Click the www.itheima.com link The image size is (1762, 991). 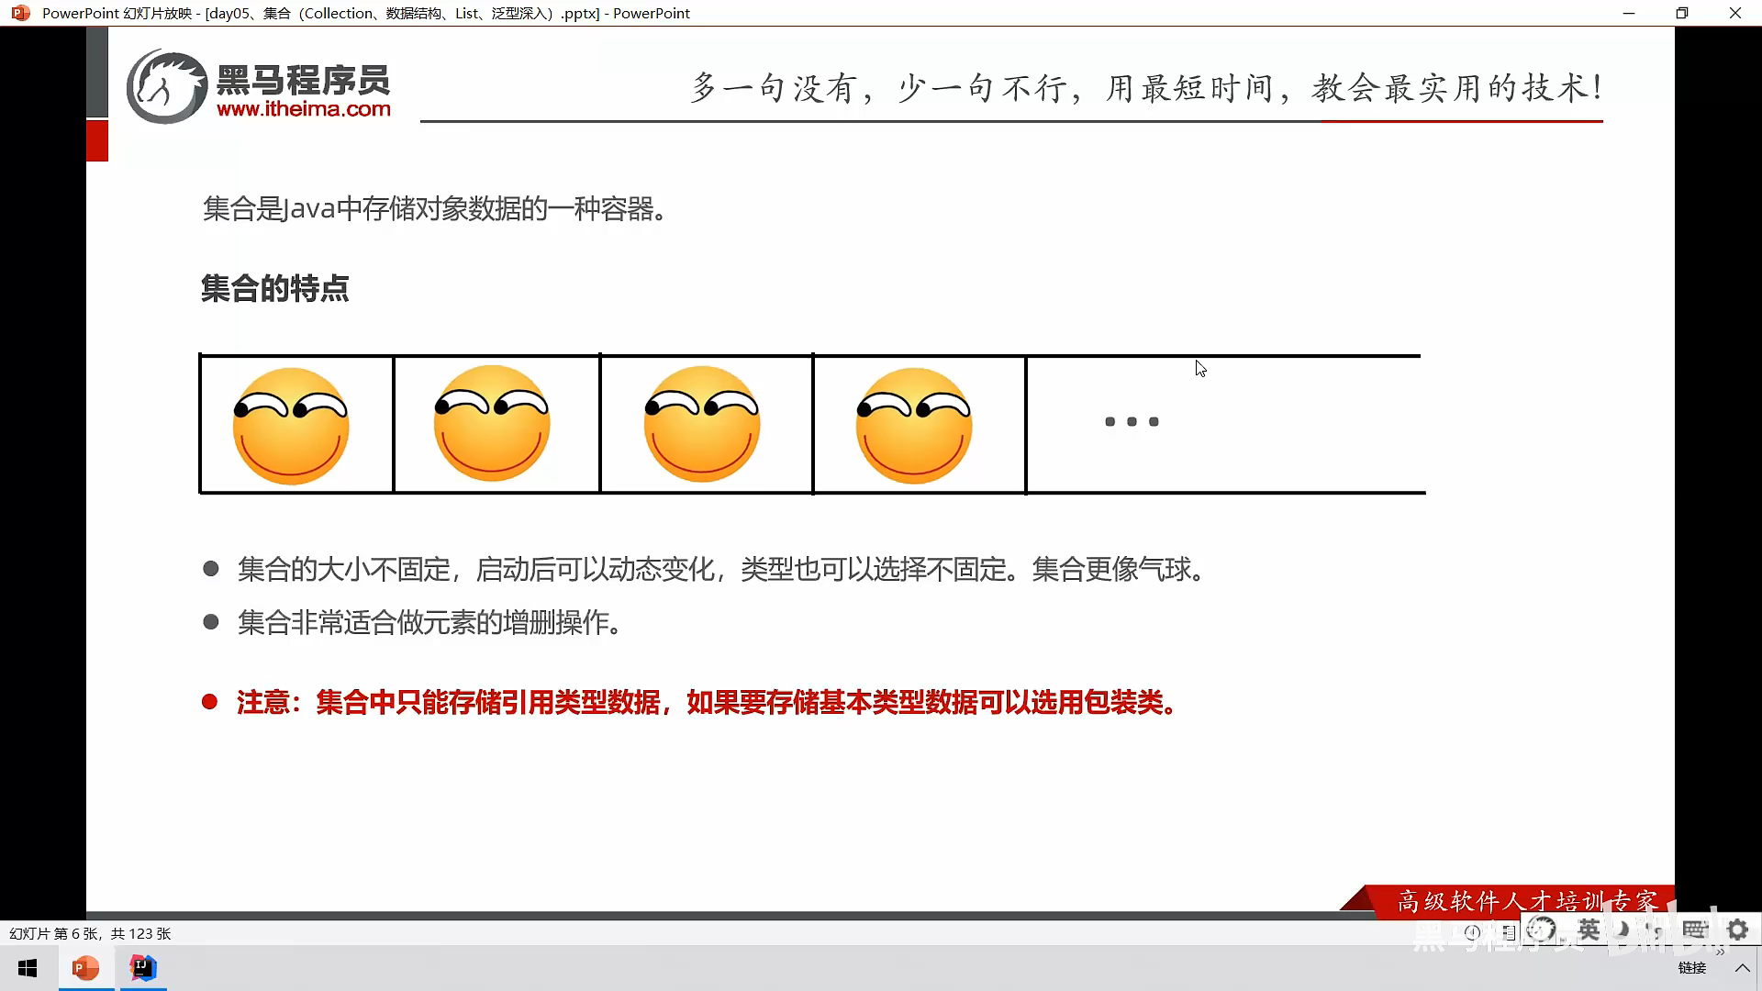tap(303, 109)
